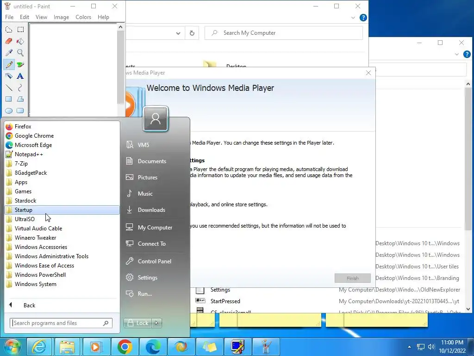Expand the Startup folder in Start menu
Screen dimensions: 474x356
[62, 210]
